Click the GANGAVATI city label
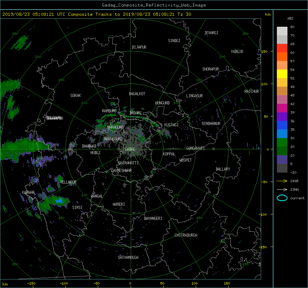Screen dimensions: 308x288 [195, 148]
